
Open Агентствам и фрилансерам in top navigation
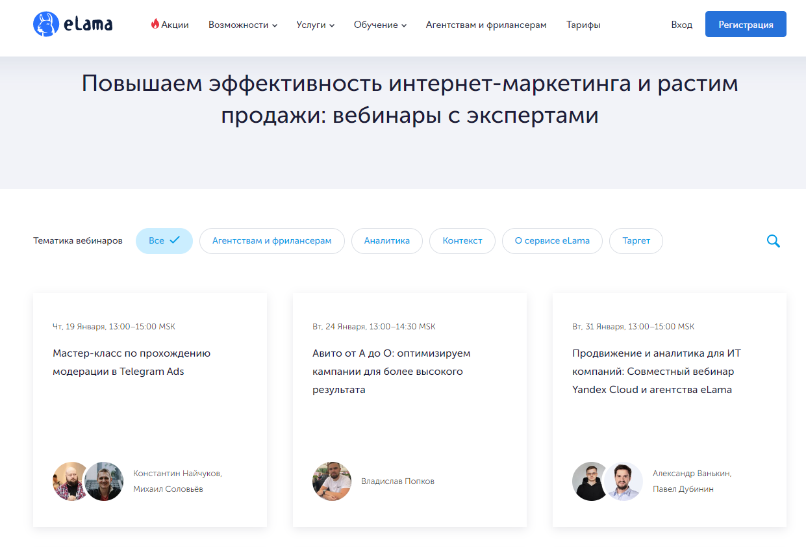(x=486, y=25)
